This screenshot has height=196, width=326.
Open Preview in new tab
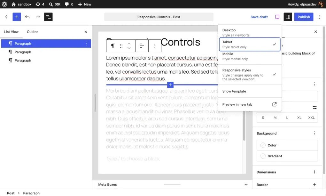click(250, 104)
